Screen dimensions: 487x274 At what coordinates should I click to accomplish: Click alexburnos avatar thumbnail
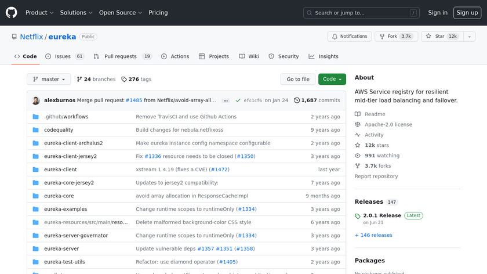pos(36,100)
